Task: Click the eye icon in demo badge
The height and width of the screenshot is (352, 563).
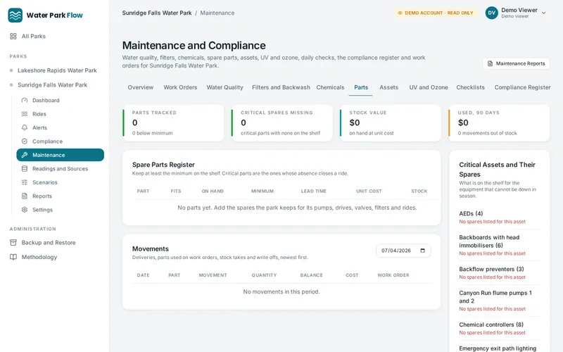Action: 400,13
